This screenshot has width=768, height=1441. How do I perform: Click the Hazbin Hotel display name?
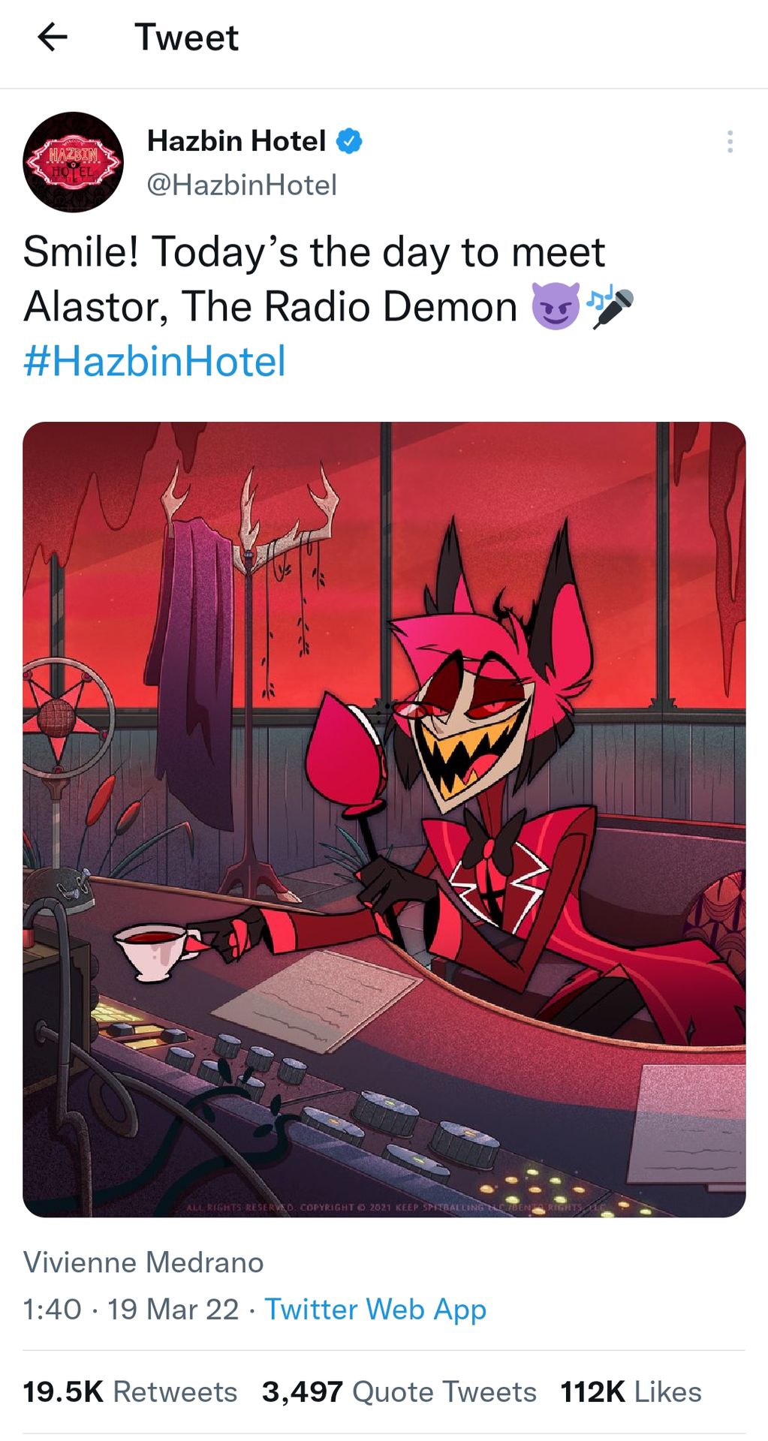point(236,141)
